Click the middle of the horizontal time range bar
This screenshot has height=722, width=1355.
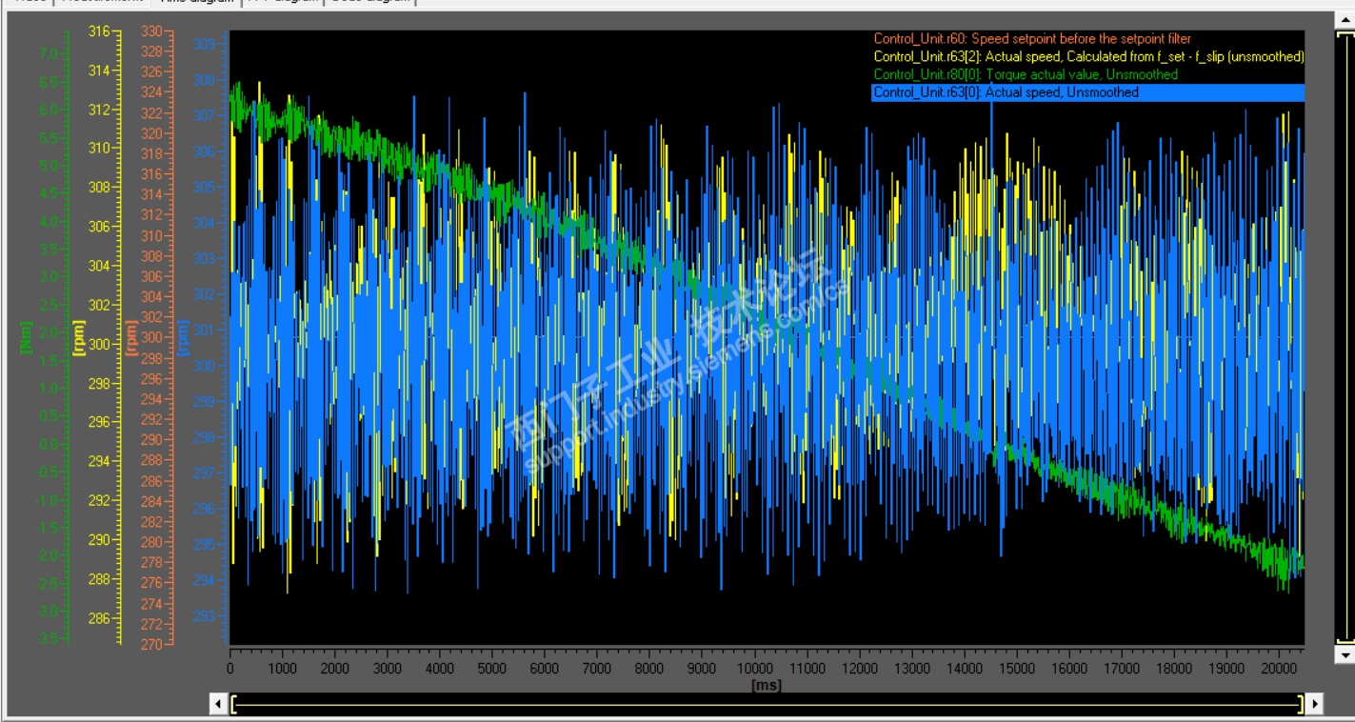(x=767, y=704)
